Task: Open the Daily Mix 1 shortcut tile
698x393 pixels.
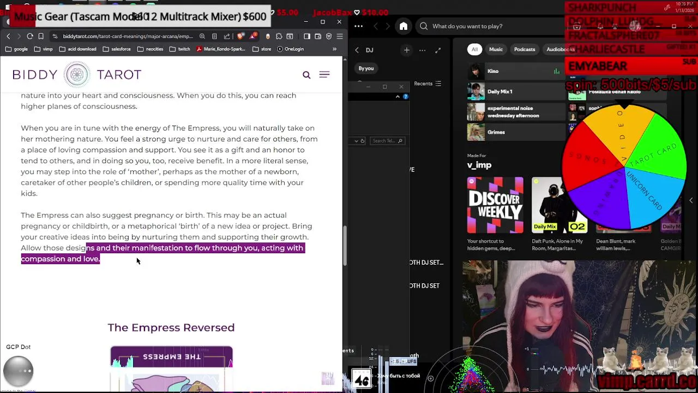Action: point(516,91)
